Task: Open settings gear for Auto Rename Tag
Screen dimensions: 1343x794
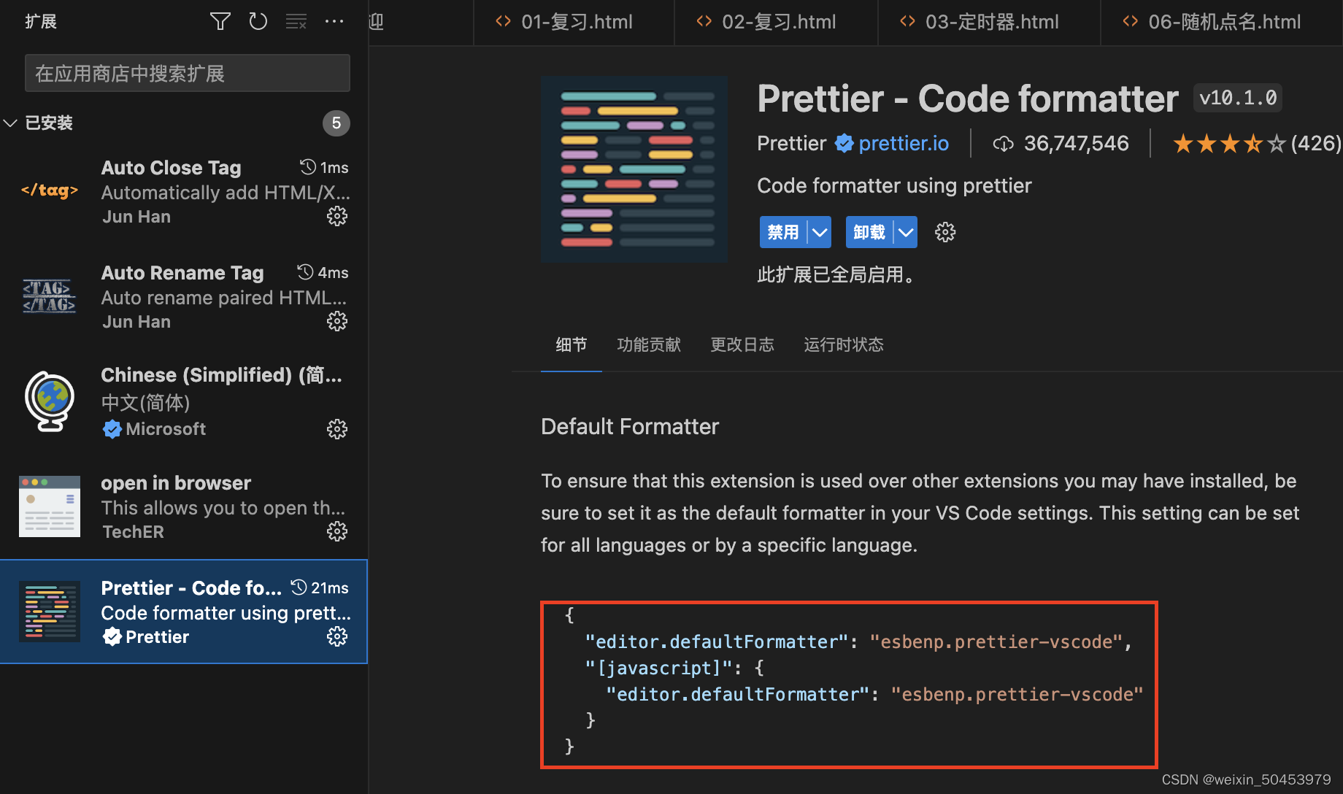Action: [x=336, y=321]
